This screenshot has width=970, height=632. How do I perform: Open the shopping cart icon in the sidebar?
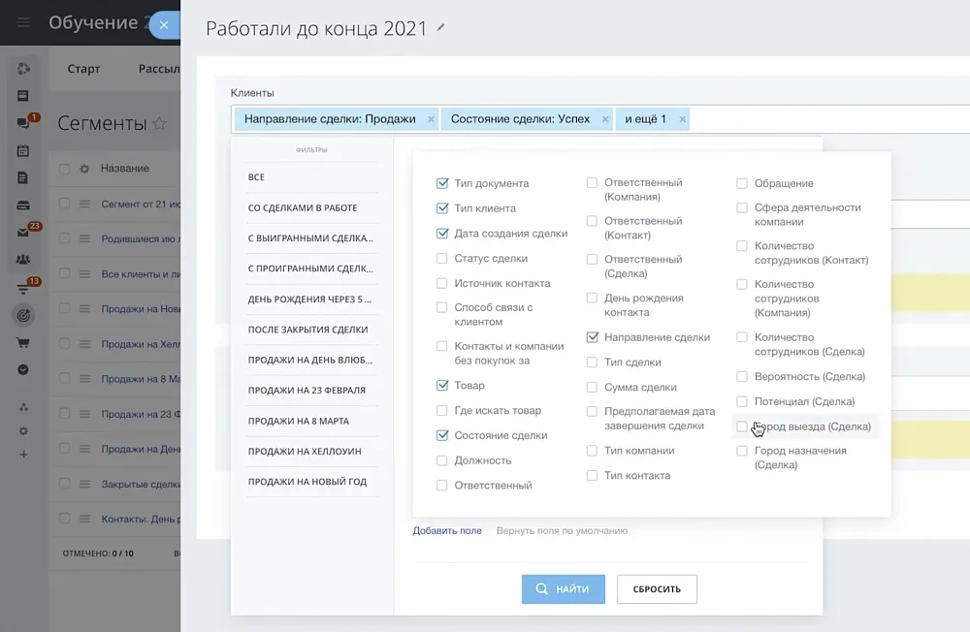[23, 342]
